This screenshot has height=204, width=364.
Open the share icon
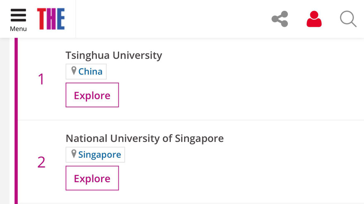pyautogui.click(x=280, y=19)
